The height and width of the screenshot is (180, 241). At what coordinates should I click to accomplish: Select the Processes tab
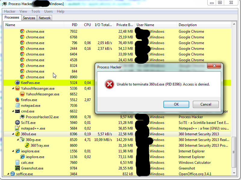click(12, 17)
